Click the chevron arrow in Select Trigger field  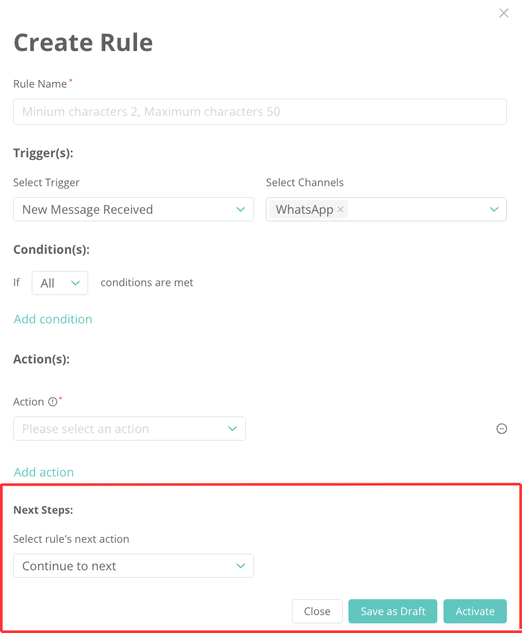click(240, 210)
